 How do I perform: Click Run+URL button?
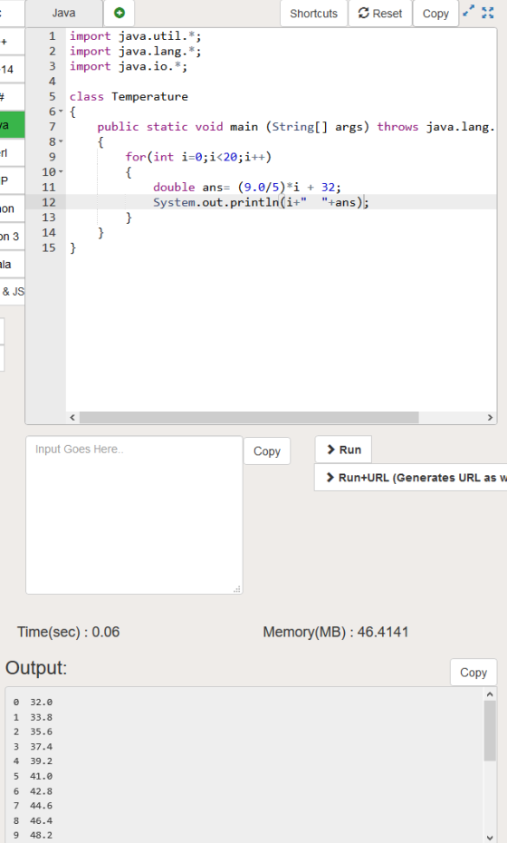point(411,478)
